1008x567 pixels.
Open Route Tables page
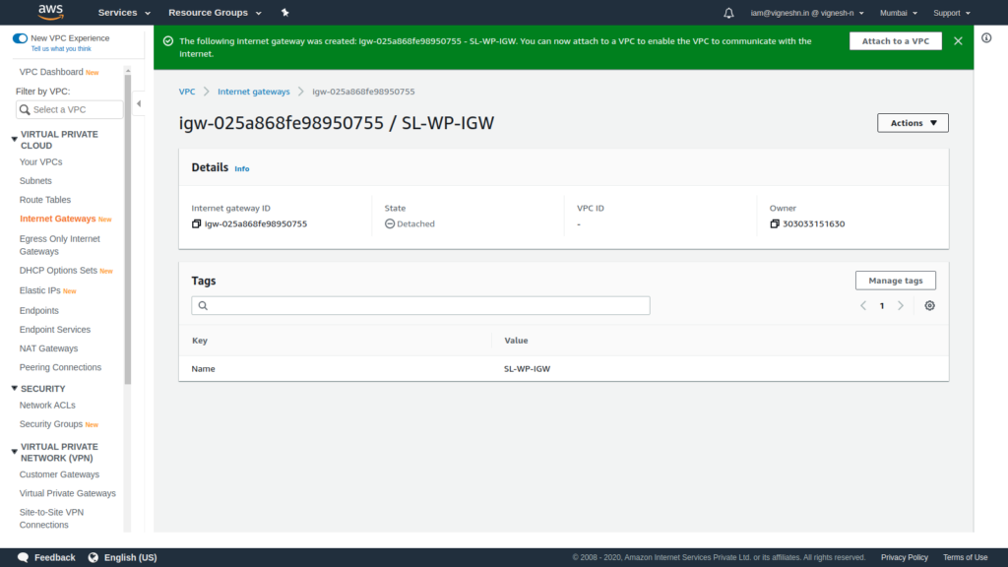coord(45,200)
